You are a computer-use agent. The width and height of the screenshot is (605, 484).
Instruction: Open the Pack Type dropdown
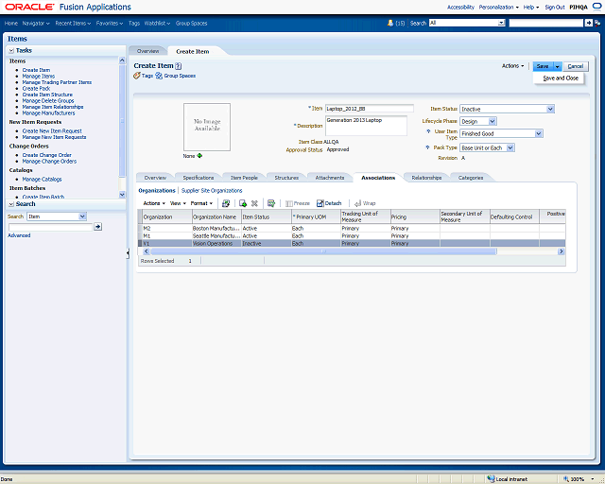coord(510,147)
